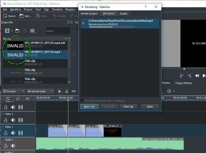Open a project with Apri button
The image size is (206, 153).
(x=26, y=16)
